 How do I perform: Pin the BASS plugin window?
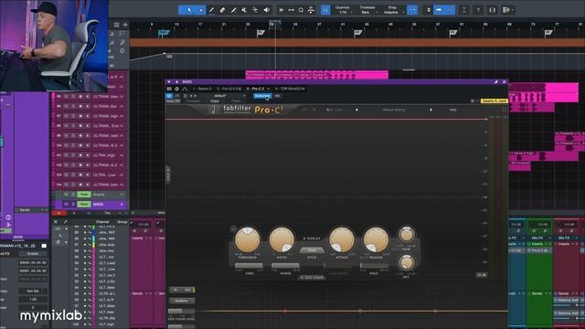[x=495, y=81]
